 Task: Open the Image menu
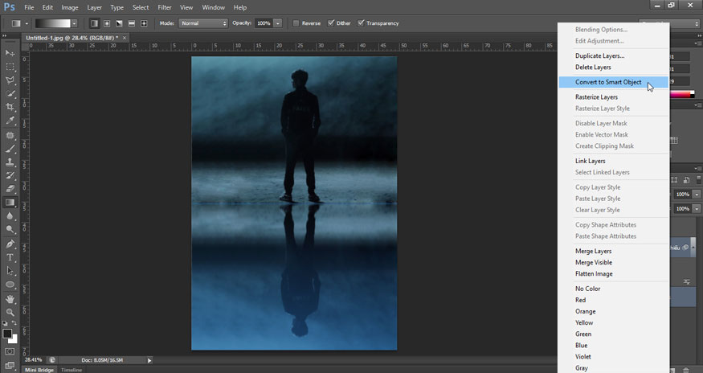coord(69,7)
